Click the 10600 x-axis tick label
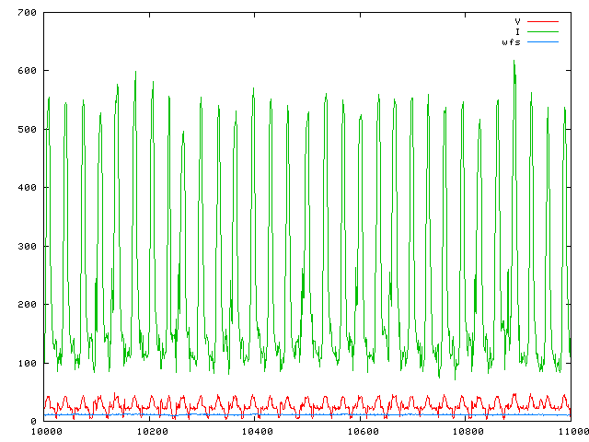The height and width of the screenshot is (442, 589). click(x=361, y=431)
